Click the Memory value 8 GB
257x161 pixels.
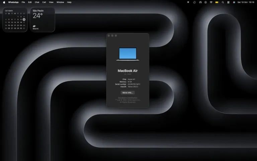[130, 82]
